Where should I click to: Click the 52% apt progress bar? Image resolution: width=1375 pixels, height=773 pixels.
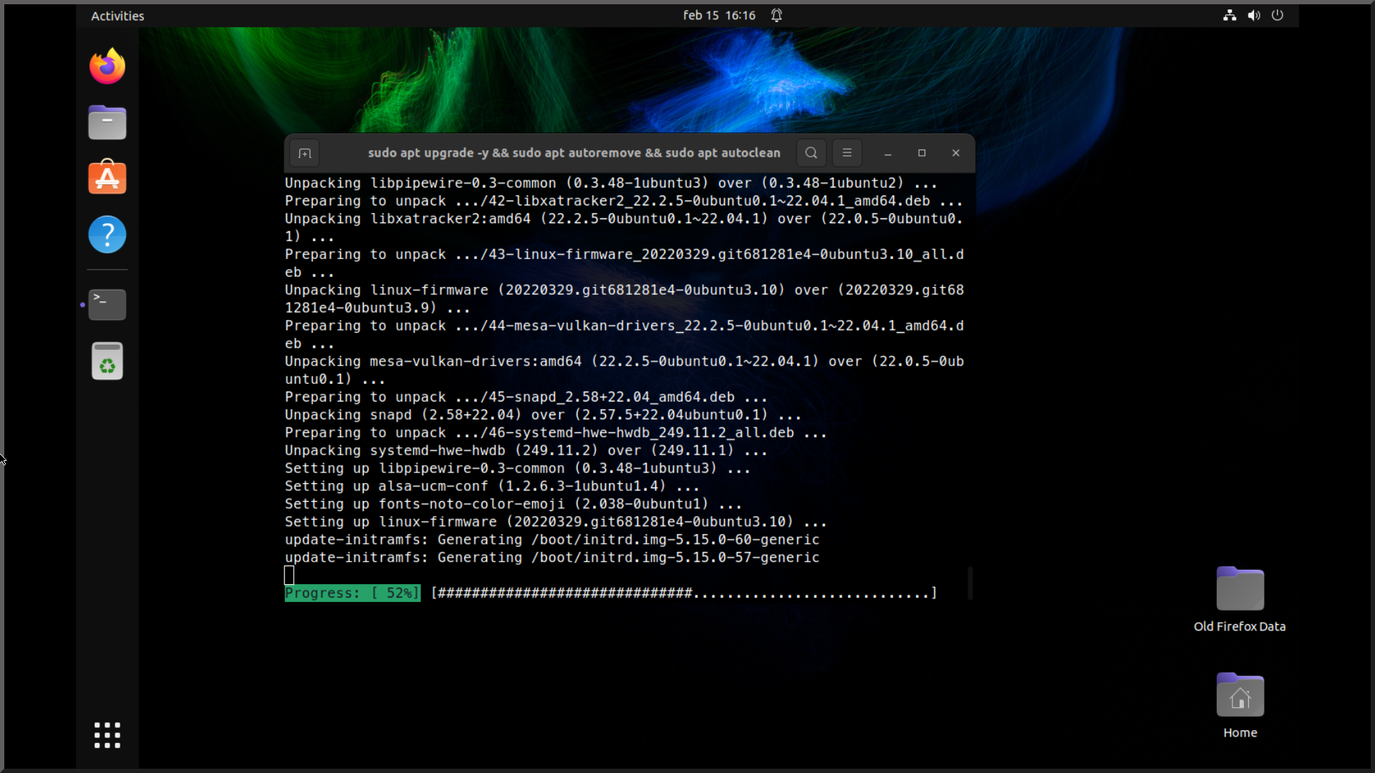point(609,593)
